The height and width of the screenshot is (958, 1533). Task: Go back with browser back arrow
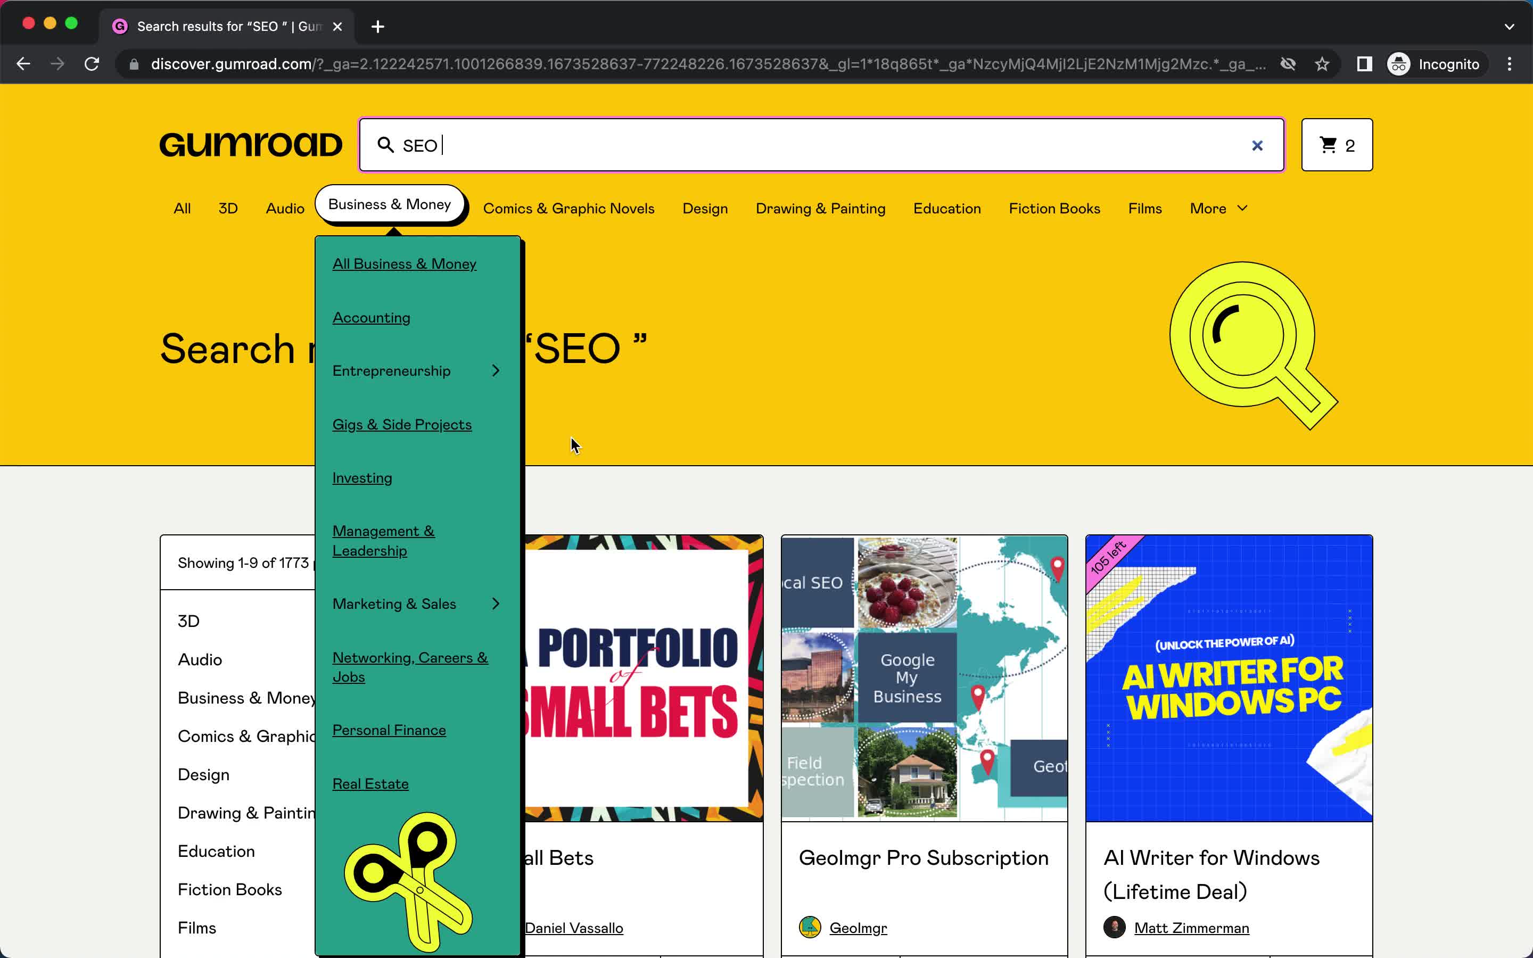click(23, 64)
